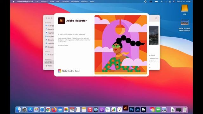Open Spotlight search in the menu bar

point(166,2)
